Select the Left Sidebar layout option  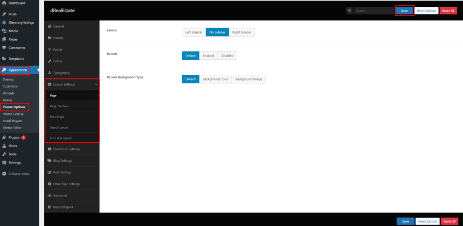point(194,32)
